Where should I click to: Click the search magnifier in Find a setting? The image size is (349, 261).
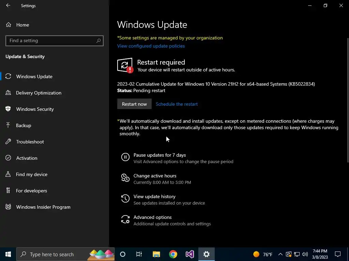(98, 41)
